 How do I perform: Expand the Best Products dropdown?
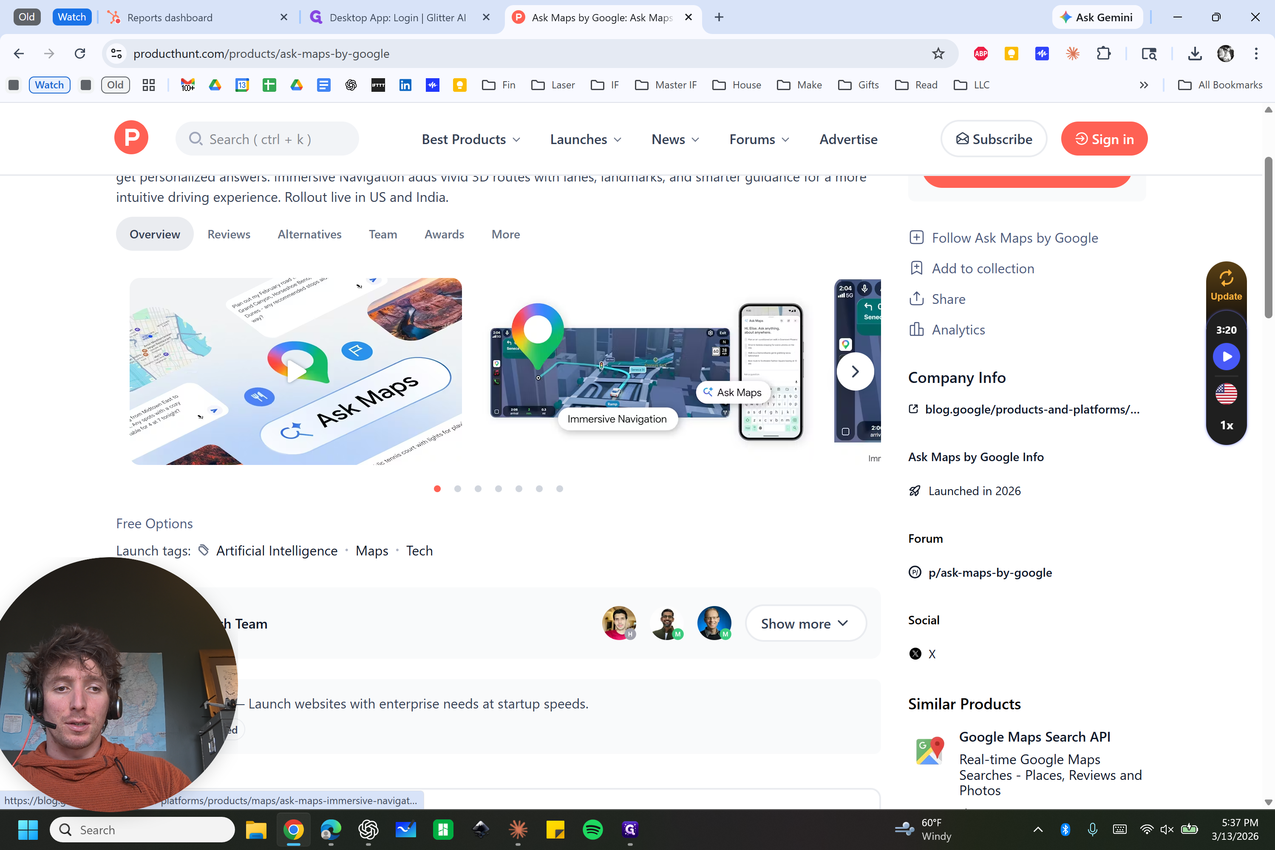470,139
